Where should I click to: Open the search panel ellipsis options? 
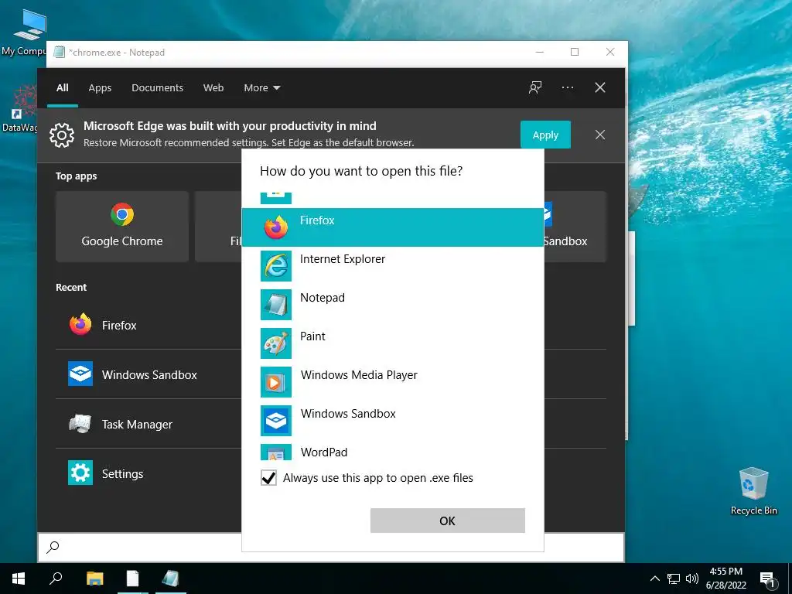tap(567, 87)
